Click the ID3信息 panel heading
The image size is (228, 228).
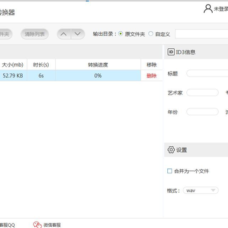186,52
